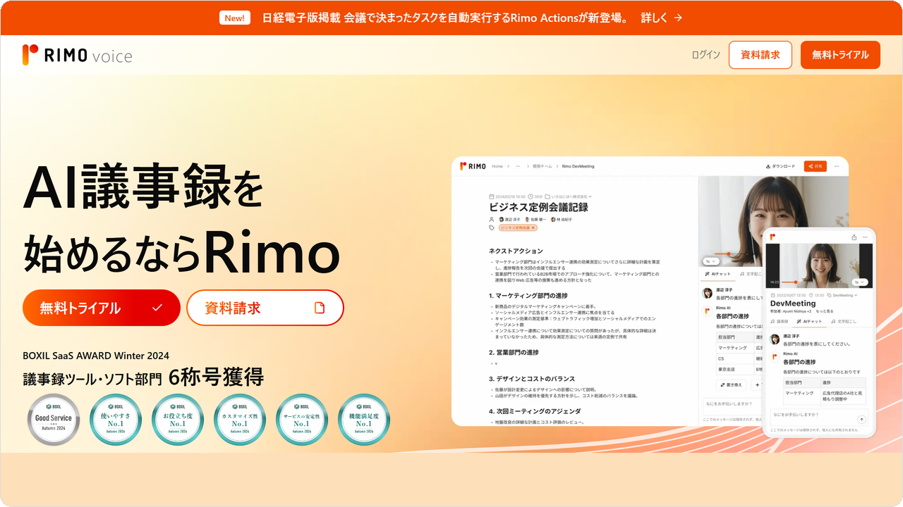
Task: Click the Rimo Actions announcement text
Action: tap(445, 18)
